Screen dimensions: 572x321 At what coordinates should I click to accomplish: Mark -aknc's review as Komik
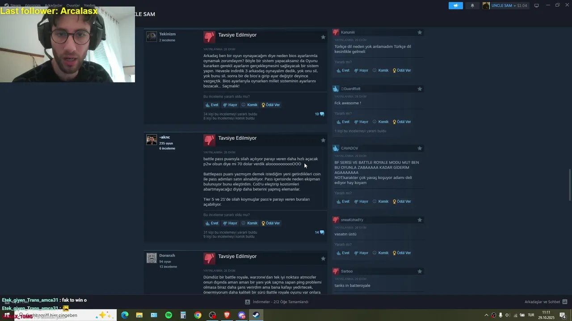[249, 223]
